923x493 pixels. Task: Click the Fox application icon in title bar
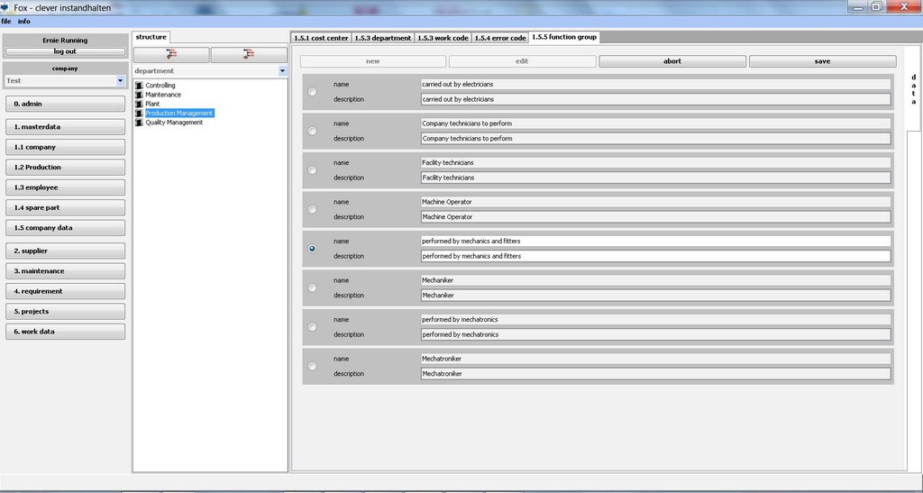pyautogui.click(x=5, y=7)
